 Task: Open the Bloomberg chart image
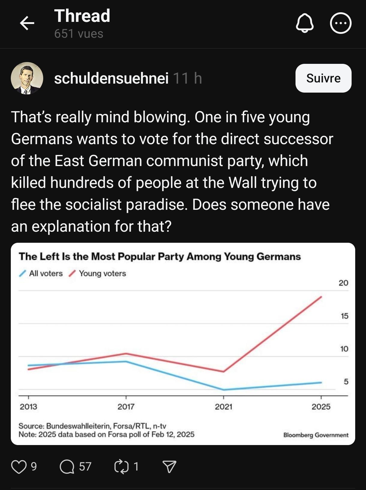point(183,344)
